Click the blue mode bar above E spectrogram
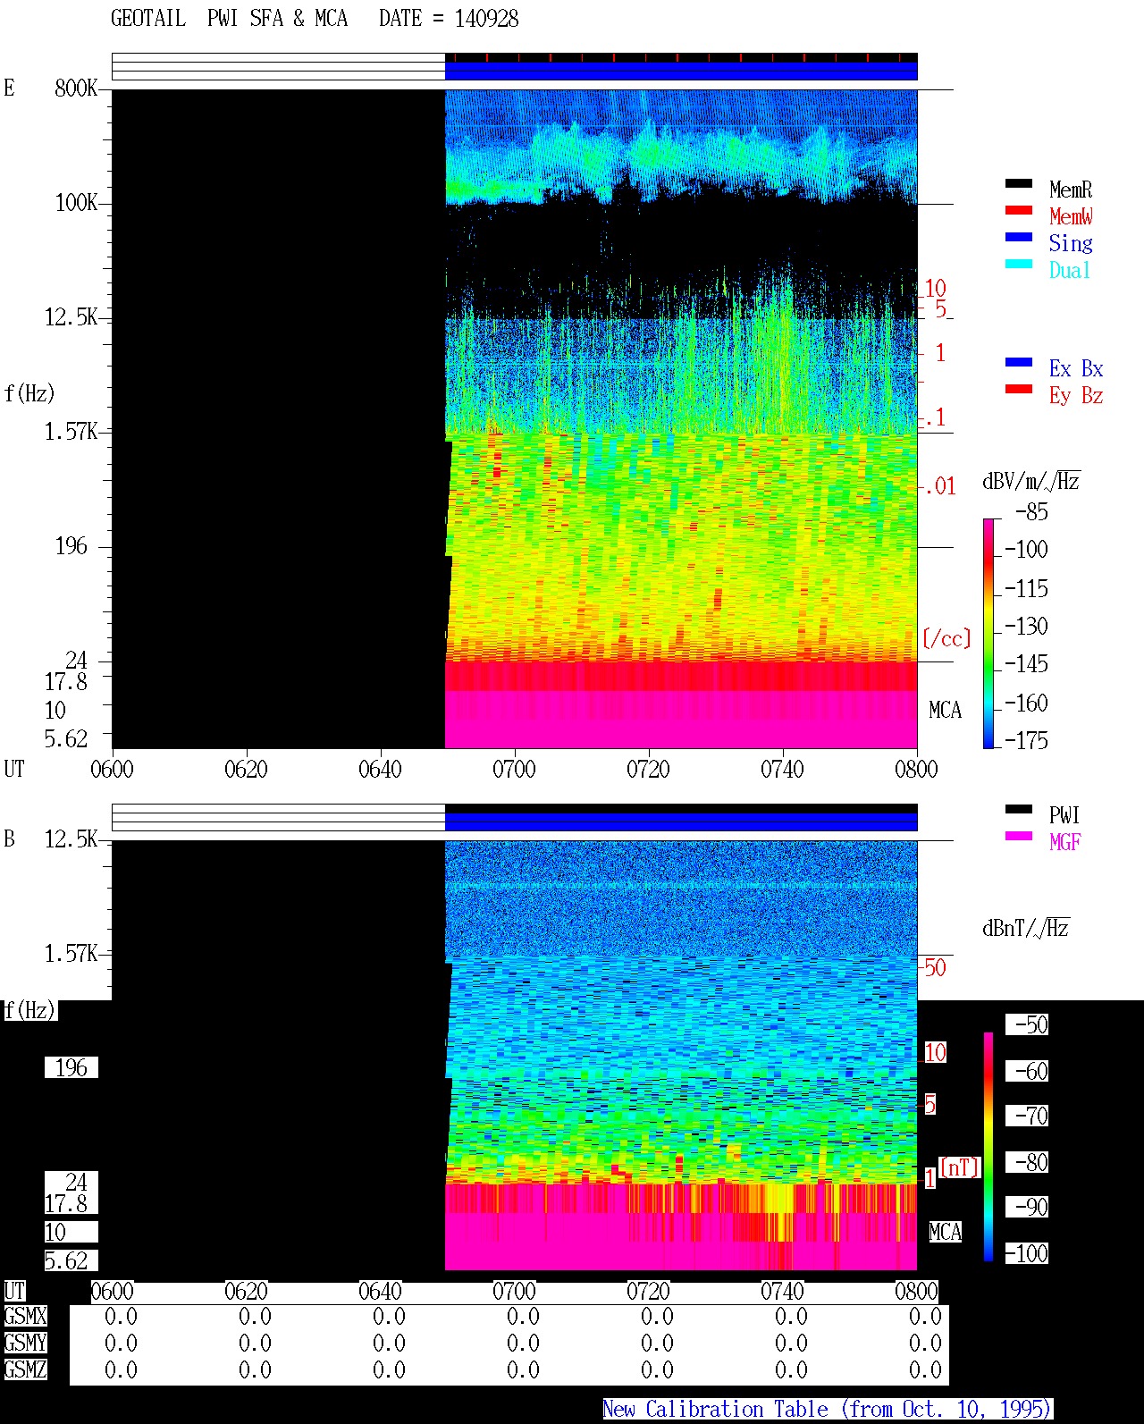1144x1424 pixels. click(x=681, y=70)
